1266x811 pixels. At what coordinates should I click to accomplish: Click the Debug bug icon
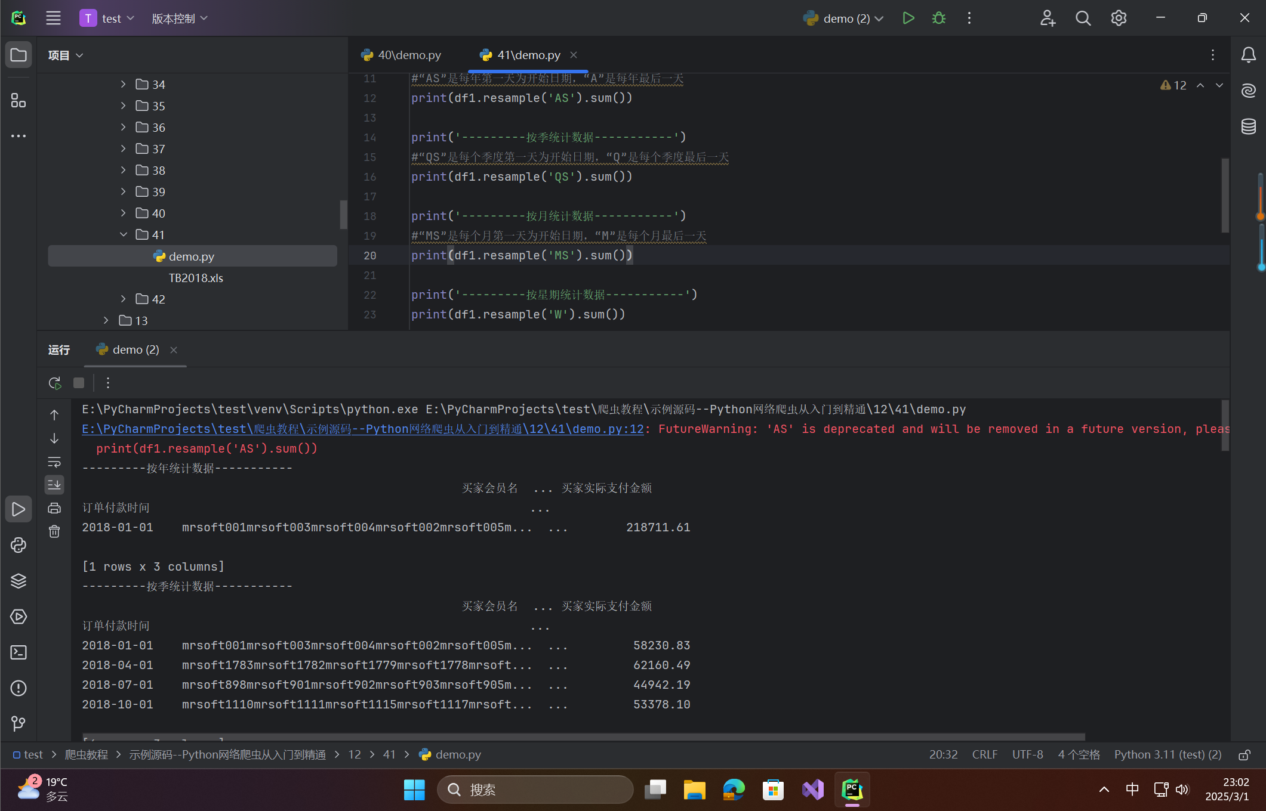tap(939, 18)
